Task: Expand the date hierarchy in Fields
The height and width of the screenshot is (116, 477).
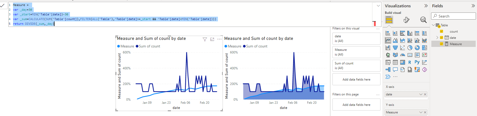Action: pos(437,38)
